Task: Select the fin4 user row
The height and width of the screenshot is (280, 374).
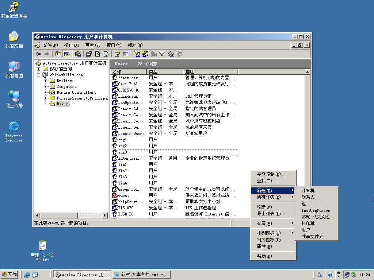Action: tap(175, 183)
